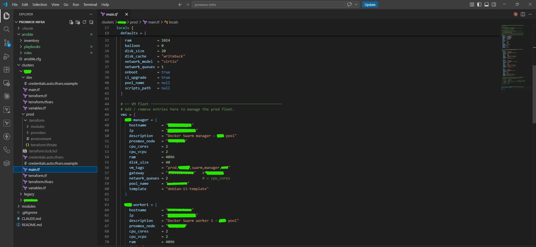Toggle the primary side bar
The image size is (536, 247).
[x=479, y=4]
